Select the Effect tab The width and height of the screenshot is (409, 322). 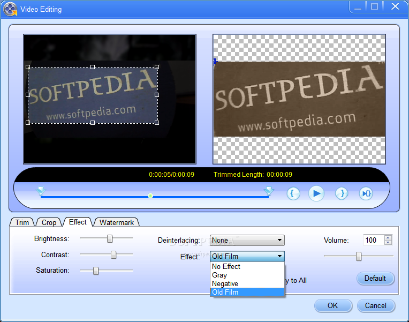point(78,222)
